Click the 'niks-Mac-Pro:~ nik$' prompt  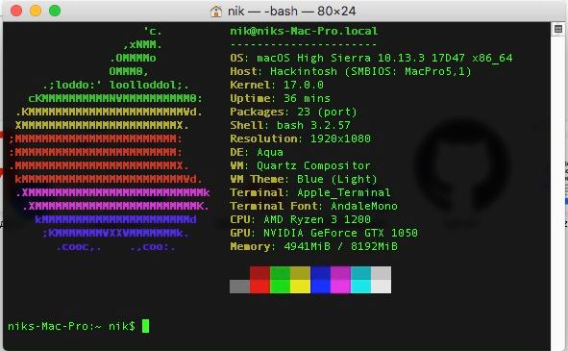(x=71, y=326)
